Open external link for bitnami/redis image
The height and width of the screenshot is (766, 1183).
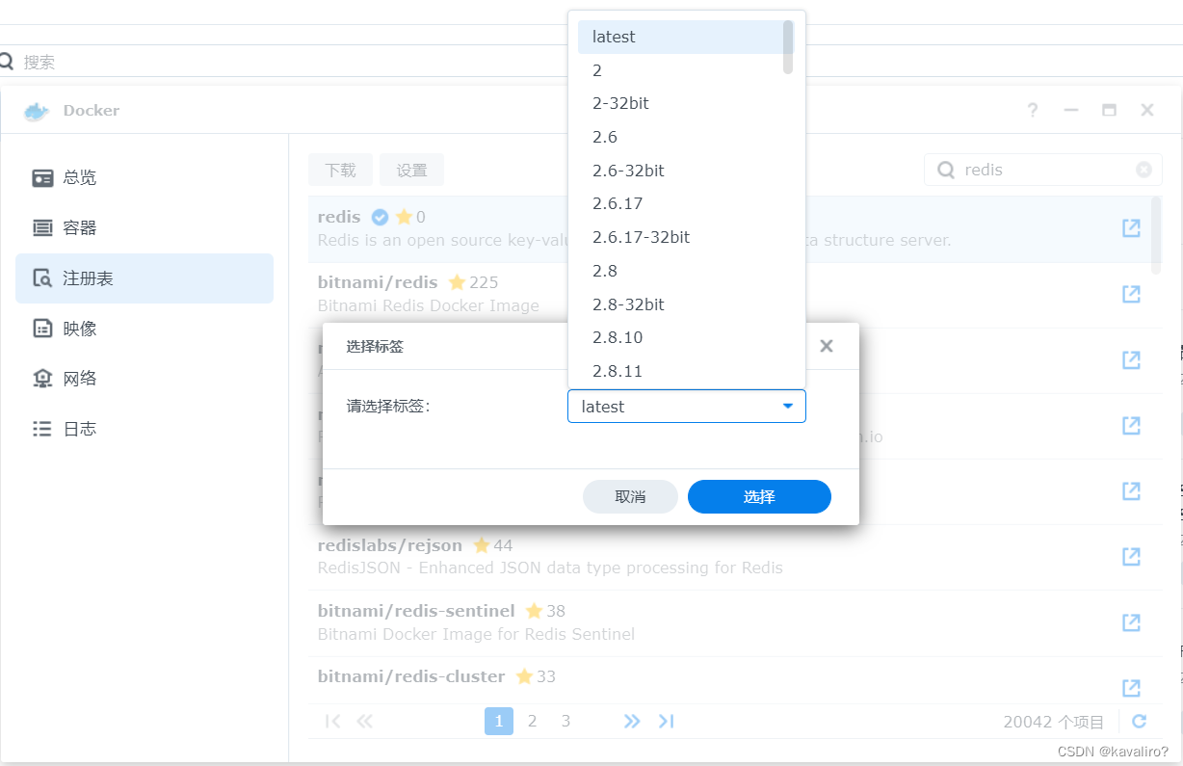click(1131, 294)
